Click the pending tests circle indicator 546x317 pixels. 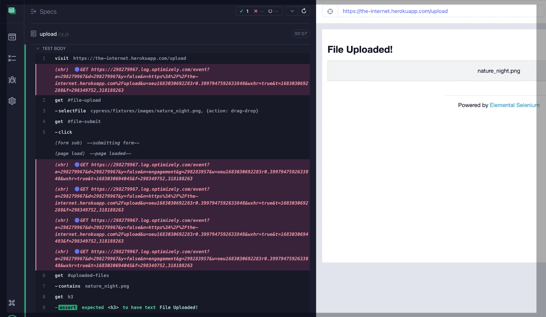[x=271, y=11]
